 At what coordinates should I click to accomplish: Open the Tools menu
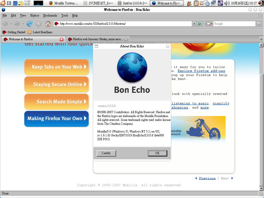(x=65, y=15)
